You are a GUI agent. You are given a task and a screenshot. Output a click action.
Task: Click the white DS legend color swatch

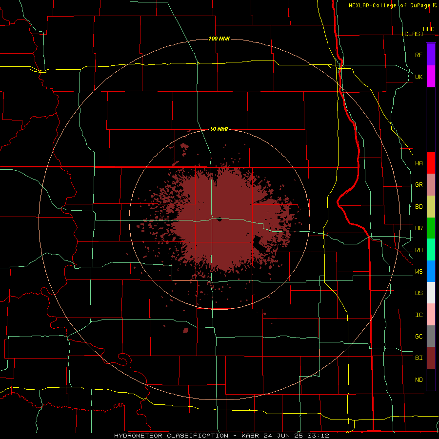pos(431,293)
